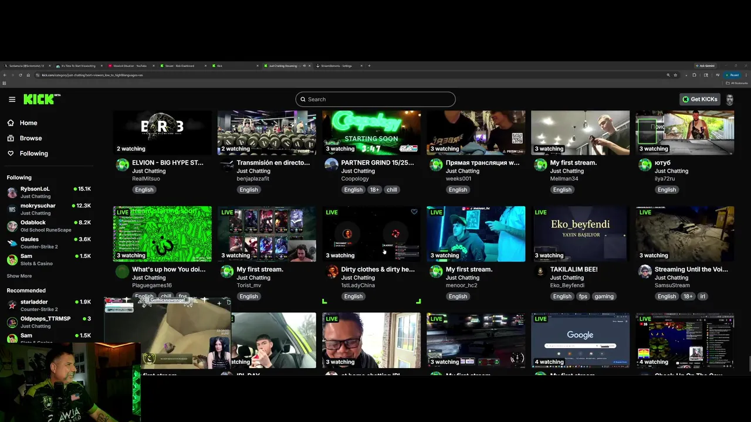
Task: Click the heart icon on Dirty clothes thumbnail
Action: click(x=414, y=212)
